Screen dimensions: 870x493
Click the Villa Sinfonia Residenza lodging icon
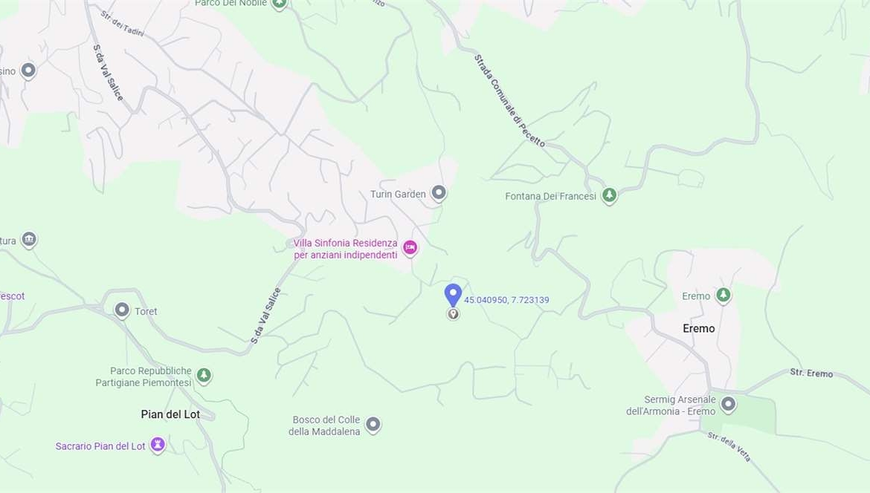(x=410, y=248)
